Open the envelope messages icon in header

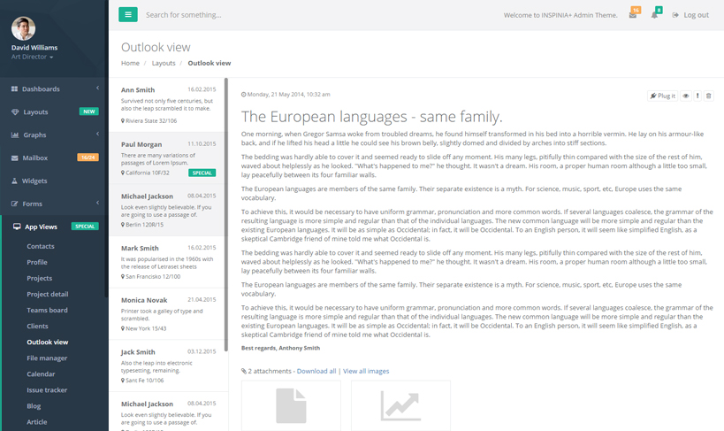point(633,15)
